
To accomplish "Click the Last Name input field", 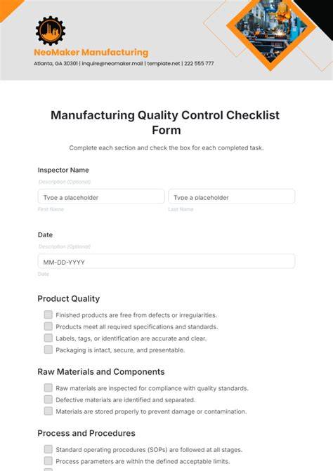I will point(232,197).
